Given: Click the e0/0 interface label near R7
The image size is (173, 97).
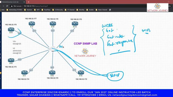Looking at the screenshot, I should (x=34, y=31).
